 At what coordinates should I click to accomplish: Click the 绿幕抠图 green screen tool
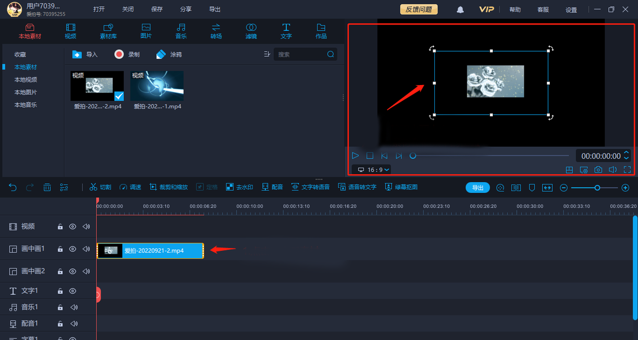401,187
